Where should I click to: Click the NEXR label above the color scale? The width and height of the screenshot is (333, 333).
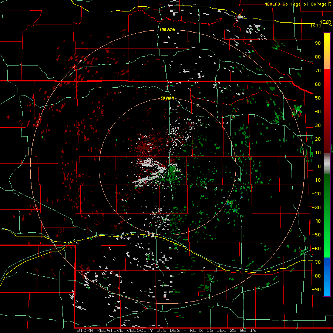click(x=325, y=22)
